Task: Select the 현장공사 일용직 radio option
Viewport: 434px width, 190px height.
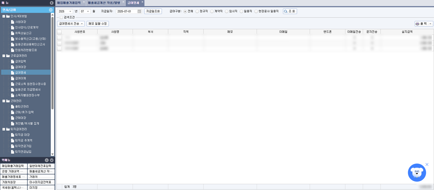Action: (256, 11)
